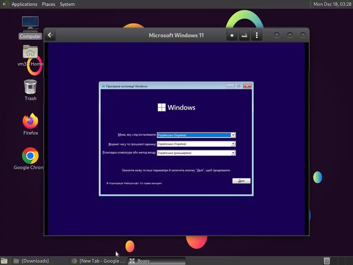Open vm3's Home folder icon

pos(30,56)
